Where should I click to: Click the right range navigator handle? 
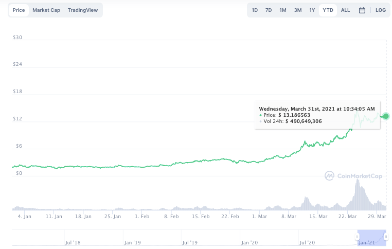386,237
